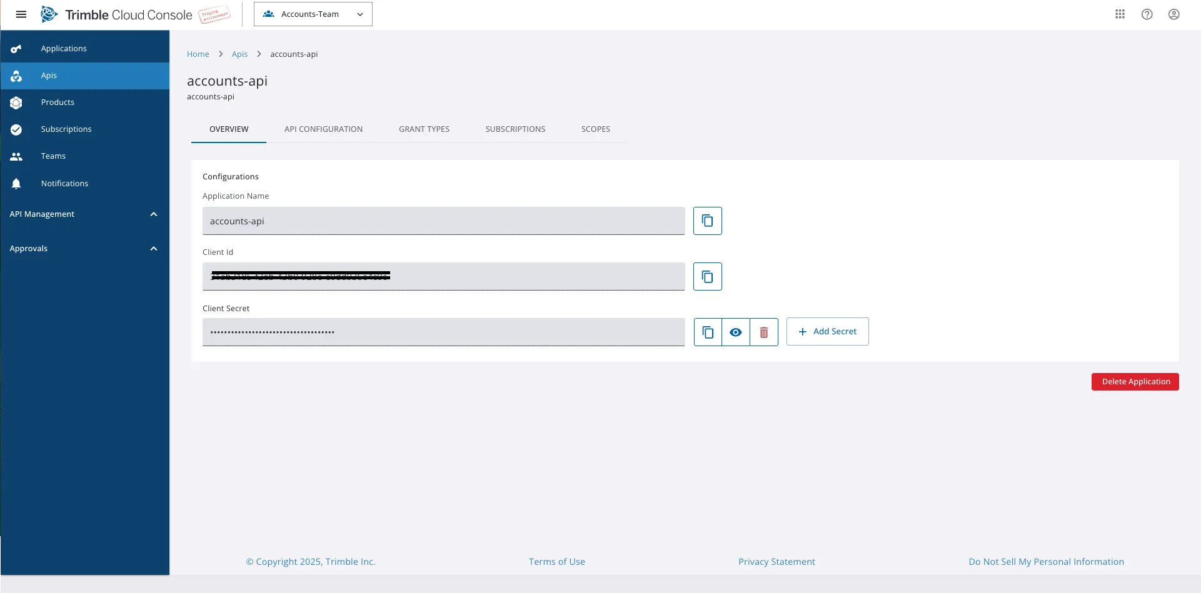Copy the Client Secret value
The height and width of the screenshot is (593, 1201).
pos(708,332)
